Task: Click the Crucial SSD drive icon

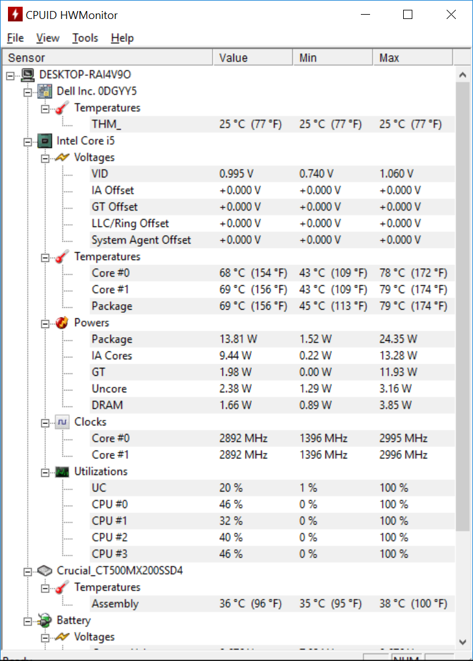Action: coord(45,571)
